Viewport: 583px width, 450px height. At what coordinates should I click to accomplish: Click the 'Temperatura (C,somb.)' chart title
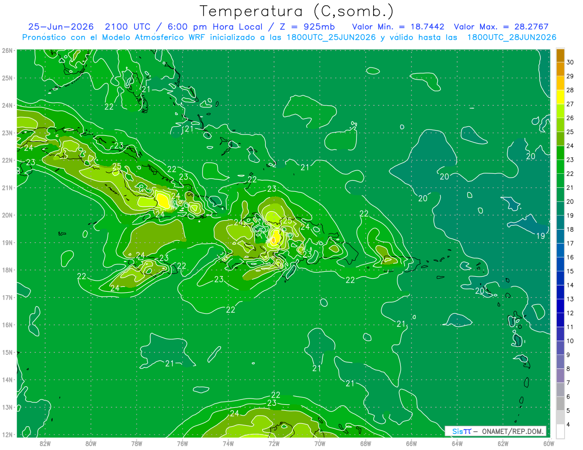coord(296,11)
